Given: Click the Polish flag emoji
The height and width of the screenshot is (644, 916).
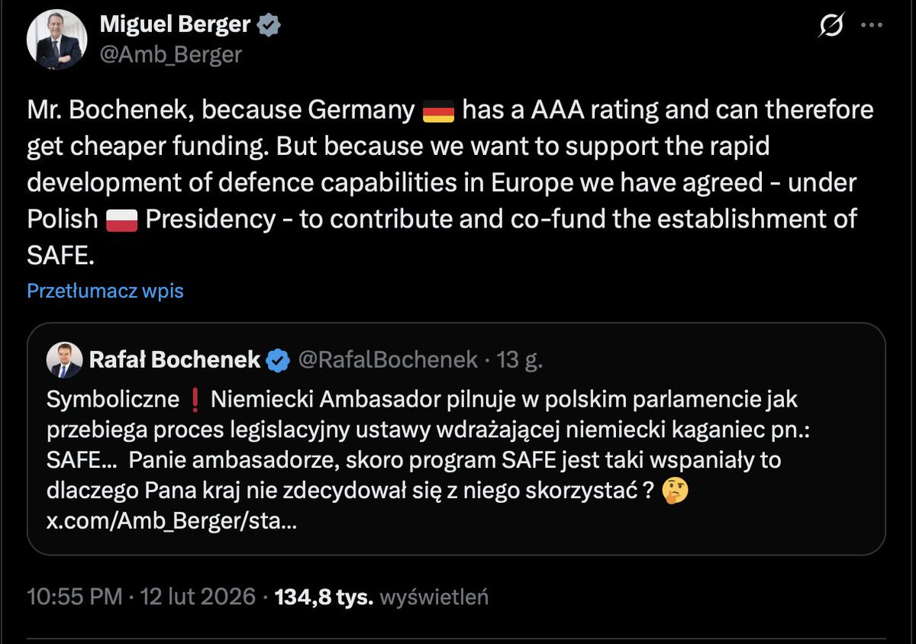Looking at the screenshot, I should (122, 221).
